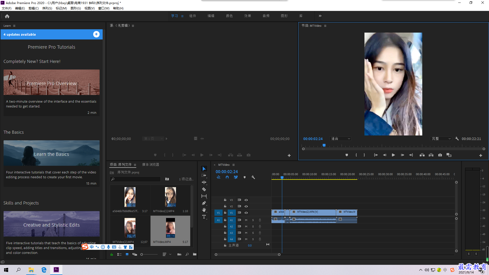Click the Learn Basics tutorial button
The image size is (489, 275).
pos(51,154)
